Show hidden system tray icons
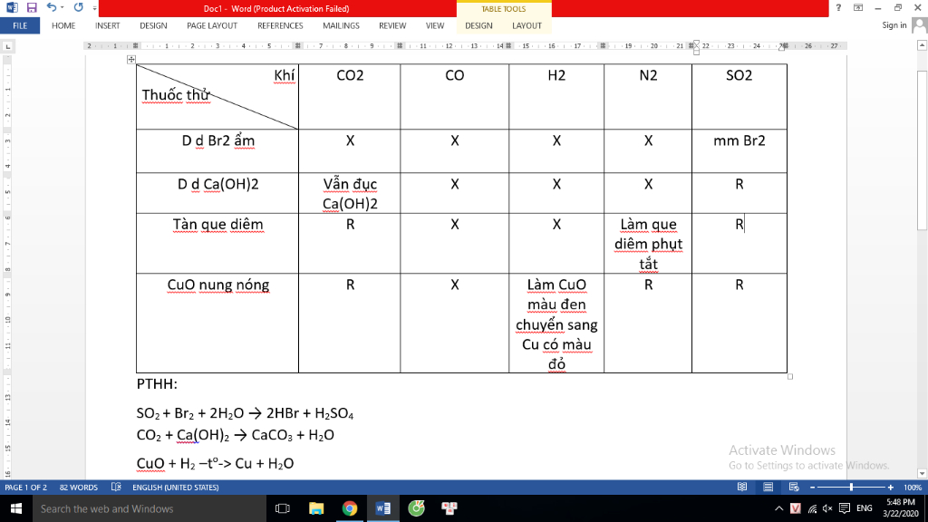 778,508
